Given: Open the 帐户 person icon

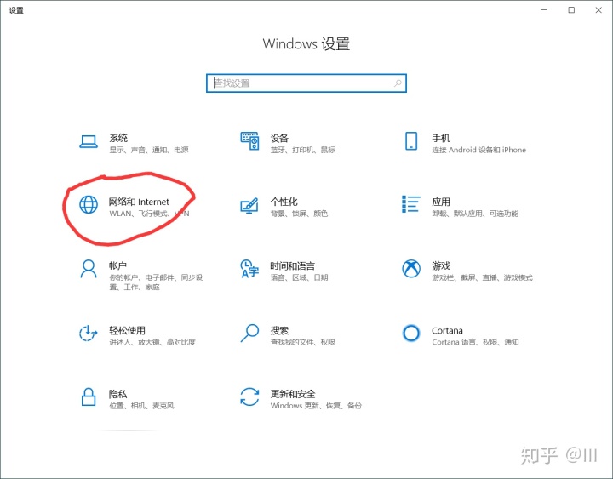Looking at the screenshot, I should click(x=89, y=269).
